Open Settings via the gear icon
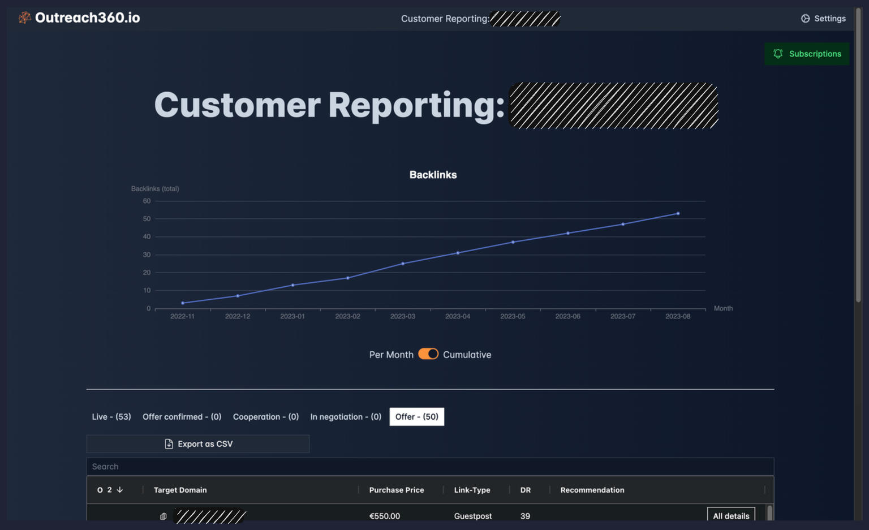 (805, 18)
